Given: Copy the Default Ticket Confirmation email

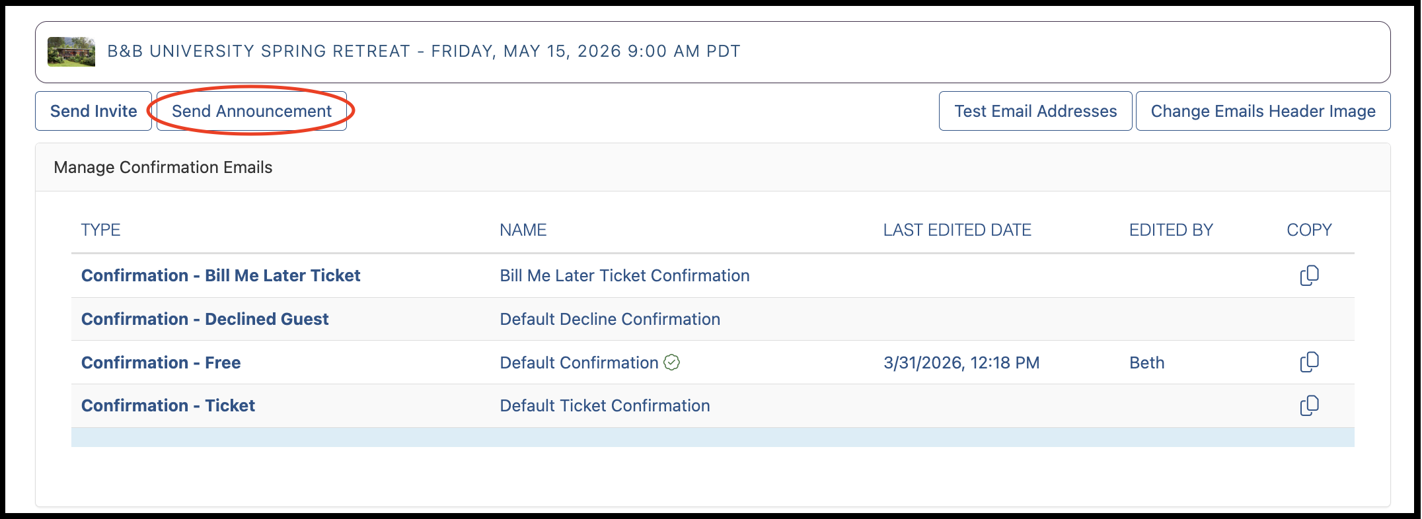Looking at the screenshot, I should point(1309,405).
